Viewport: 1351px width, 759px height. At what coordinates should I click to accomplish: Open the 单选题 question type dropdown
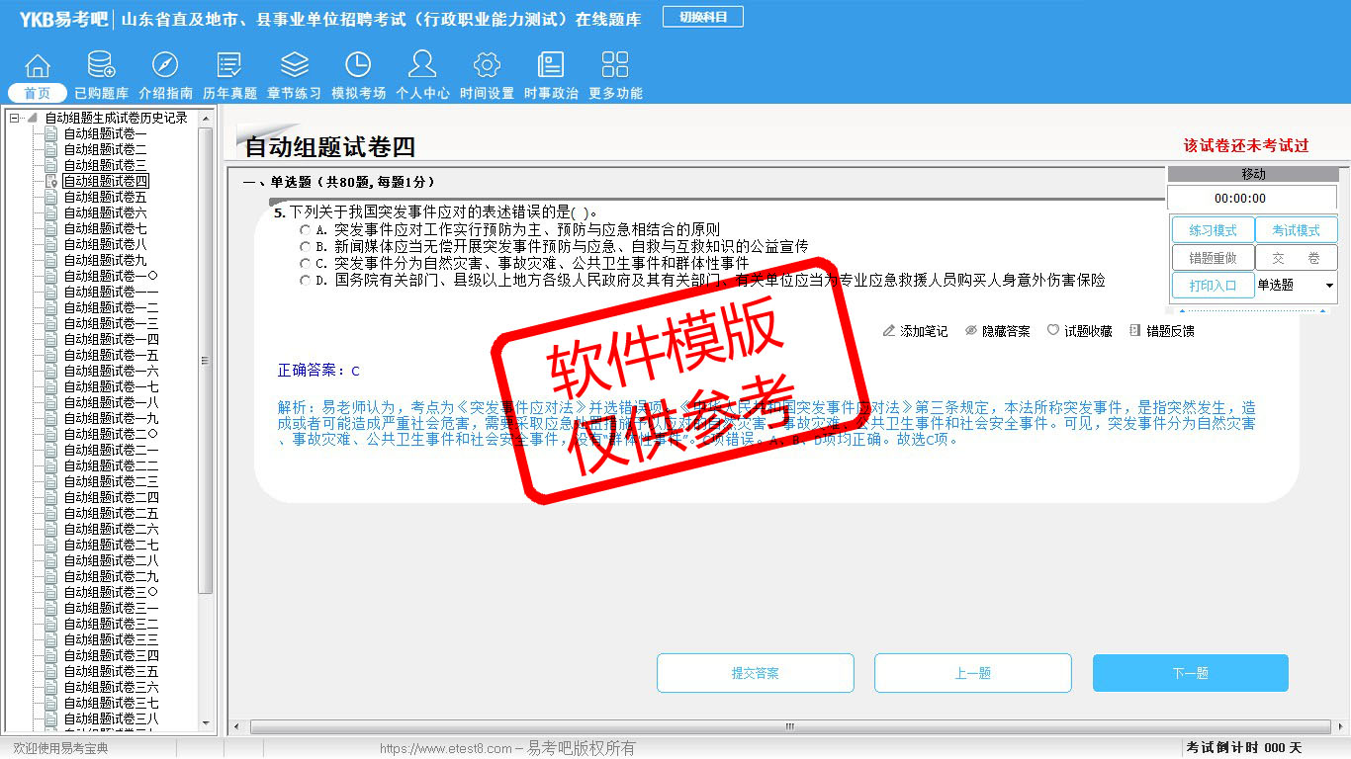(1328, 286)
